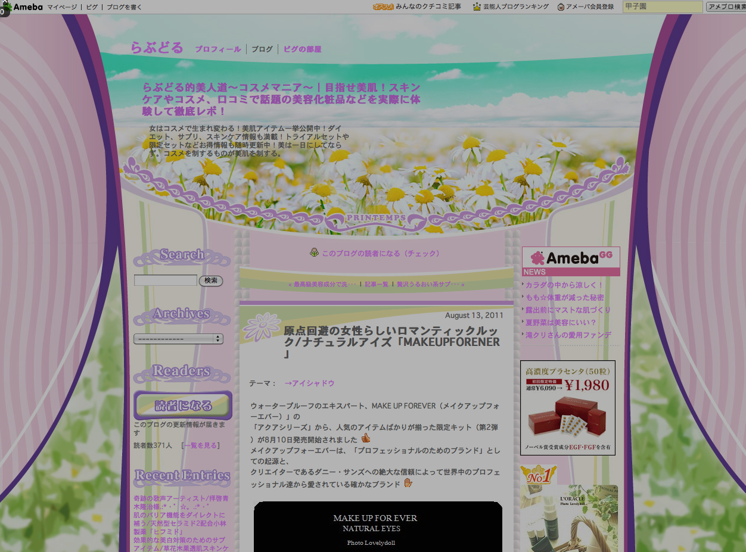Open the マイページ menu item
746x552 pixels.
point(62,7)
